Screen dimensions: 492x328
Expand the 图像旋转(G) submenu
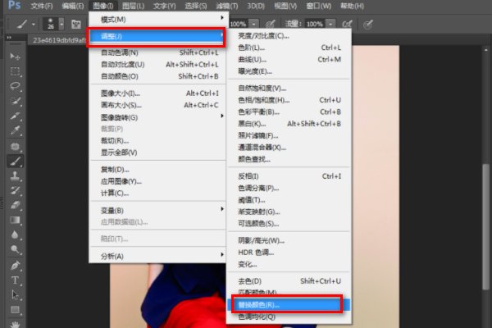157,117
